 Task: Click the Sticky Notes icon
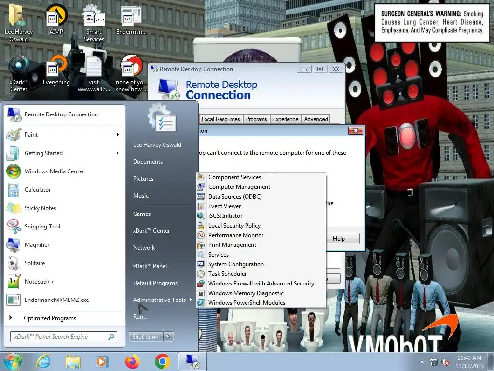[14, 208]
